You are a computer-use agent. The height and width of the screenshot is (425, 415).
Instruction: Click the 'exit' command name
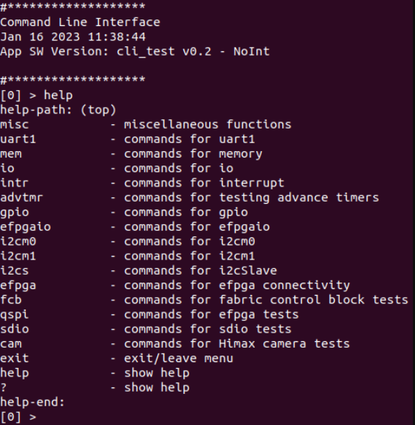14,359
